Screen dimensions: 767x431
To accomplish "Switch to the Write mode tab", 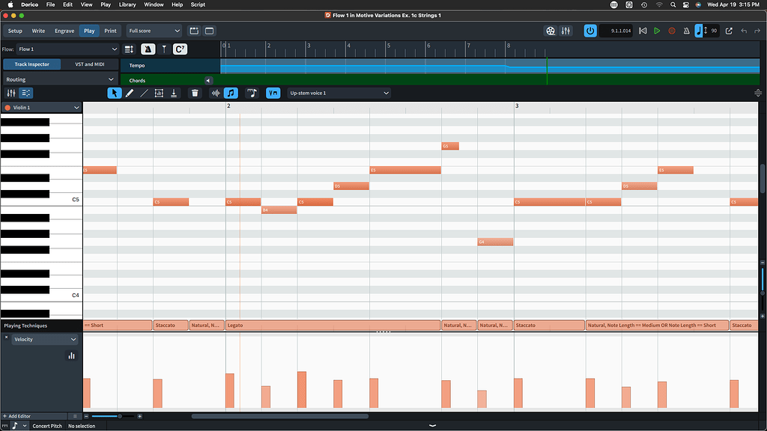I will (x=38, y=31).
